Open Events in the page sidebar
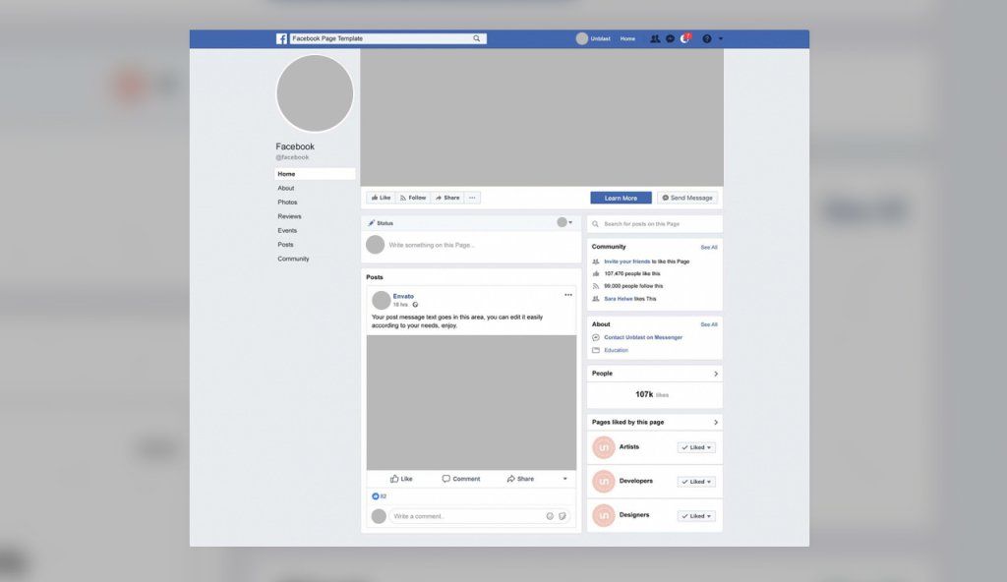The height and width of the screenshot is (582, 1007). pos(287,231)
